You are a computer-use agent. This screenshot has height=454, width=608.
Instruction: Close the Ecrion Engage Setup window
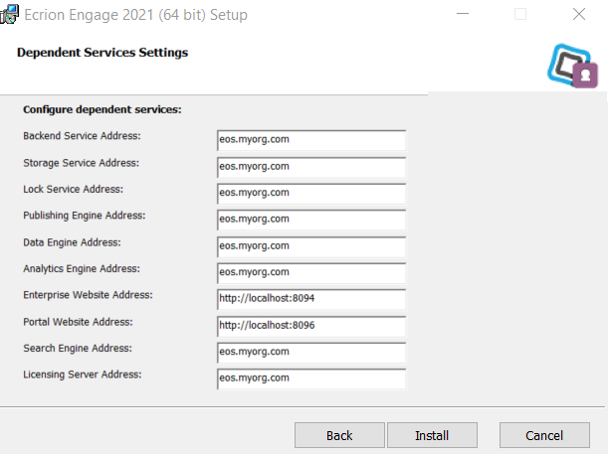click(x=579, y=14)
